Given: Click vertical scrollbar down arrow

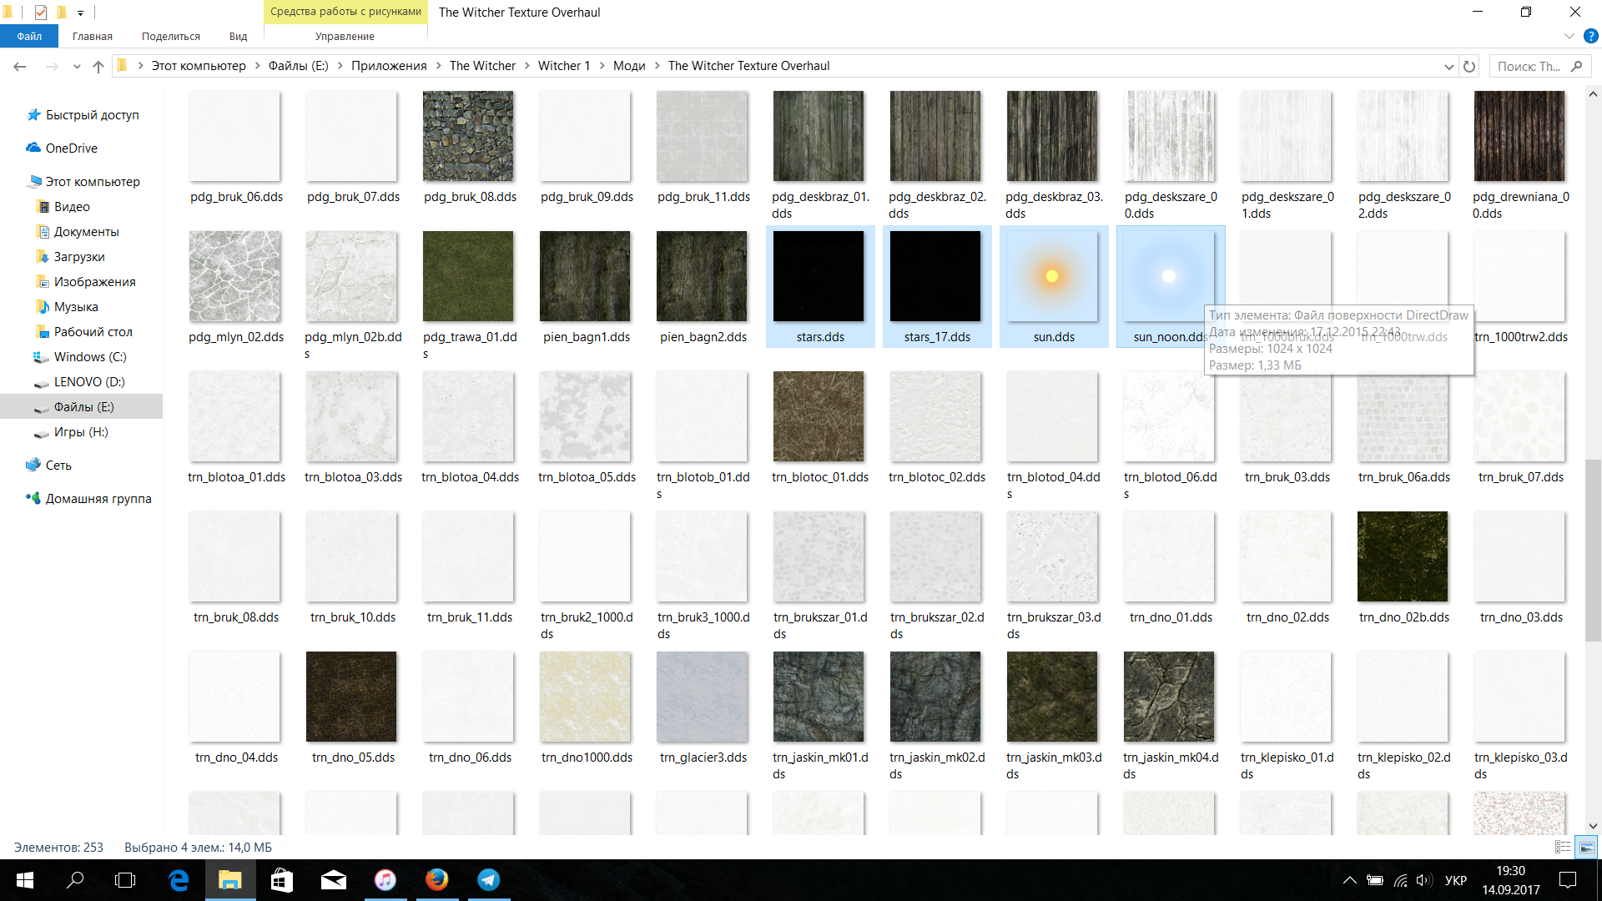Looking at the screenshot, I should [x=1593, y=826].
